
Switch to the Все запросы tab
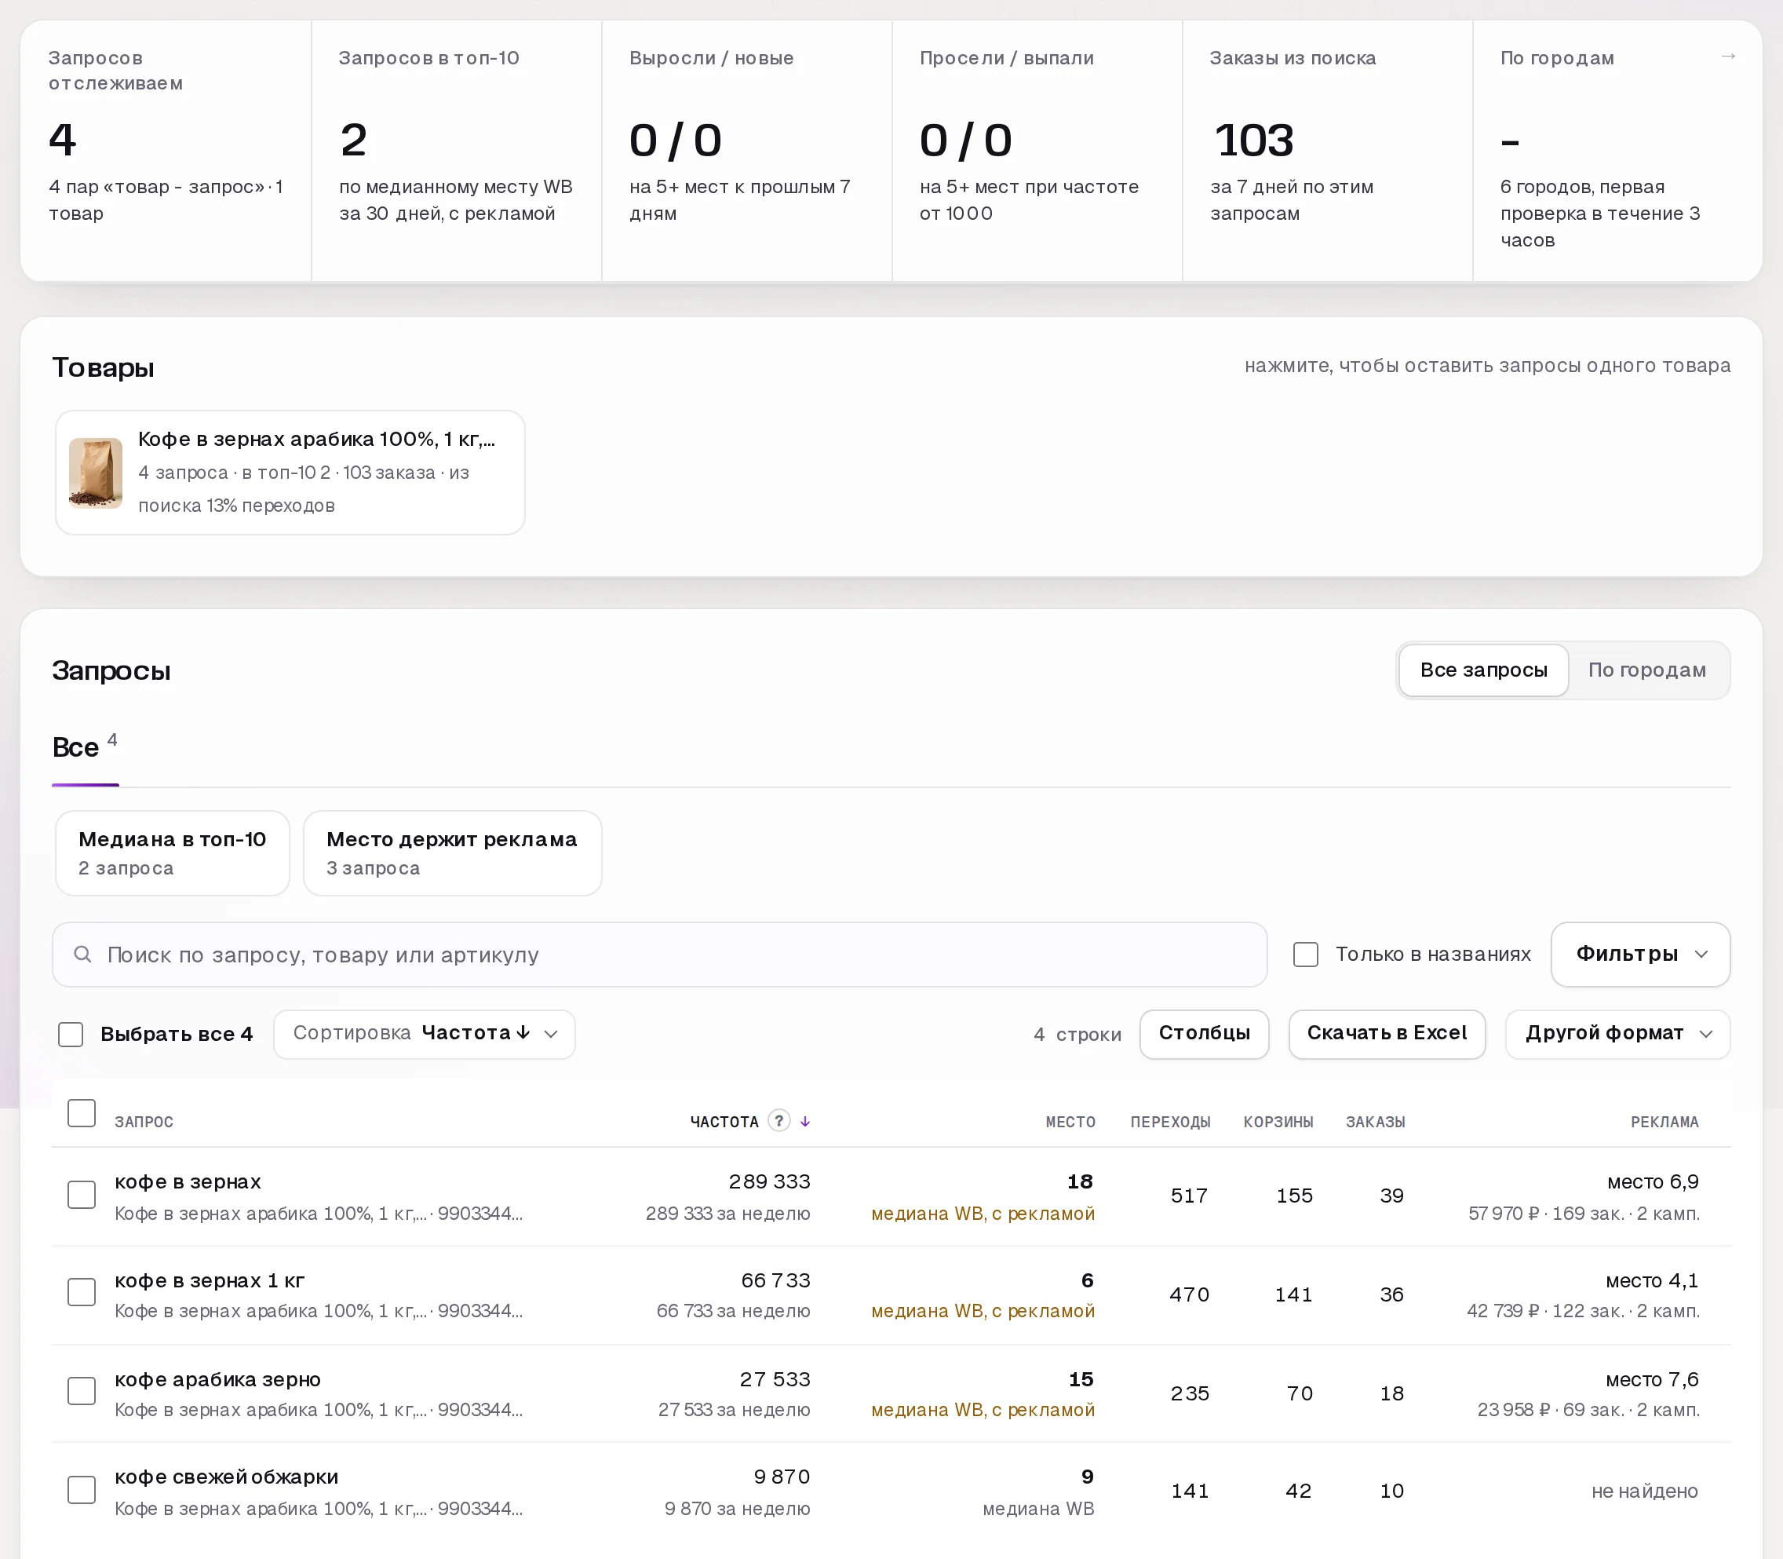(1484, 670)
